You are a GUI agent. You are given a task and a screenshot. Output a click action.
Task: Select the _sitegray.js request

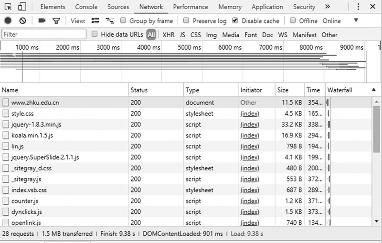26,179
